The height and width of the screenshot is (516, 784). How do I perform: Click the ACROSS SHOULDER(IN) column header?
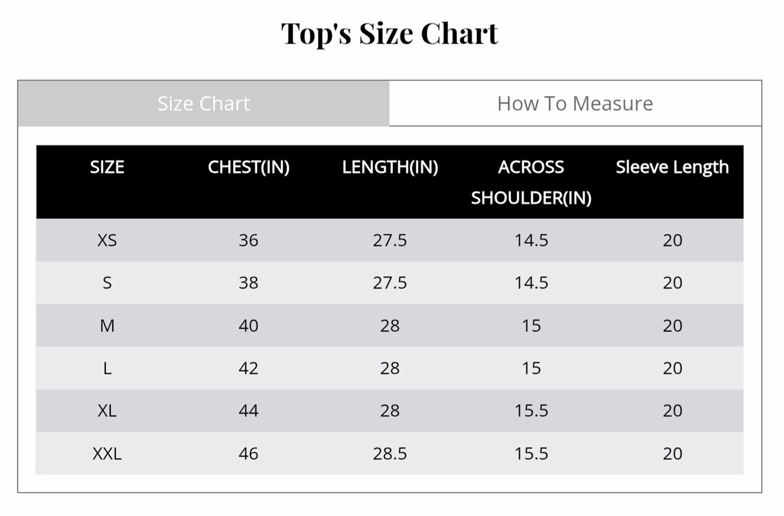click(531, 182)
